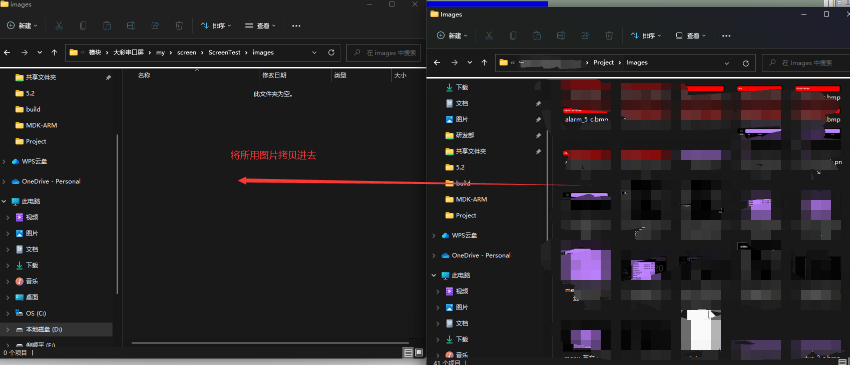Collapse 此电脑 in the right Images window
This screenshot has width=850, height=365.
pos(434,275)
